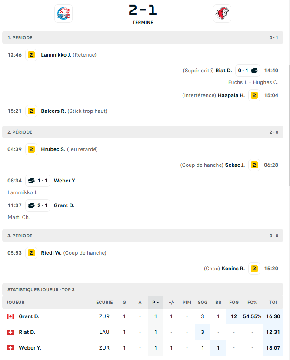The image size is (290, 360).
Task: Click the FO% column header
Action: 252,303
